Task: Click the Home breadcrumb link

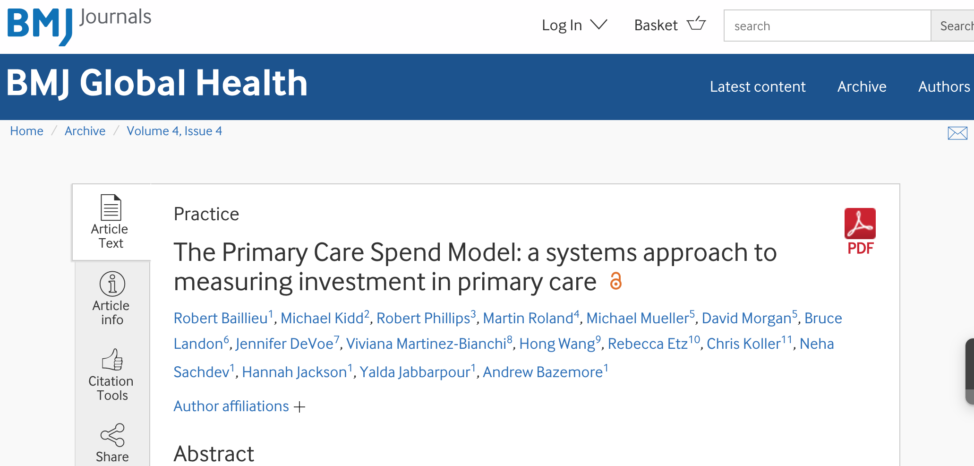Action: point(27,131)
